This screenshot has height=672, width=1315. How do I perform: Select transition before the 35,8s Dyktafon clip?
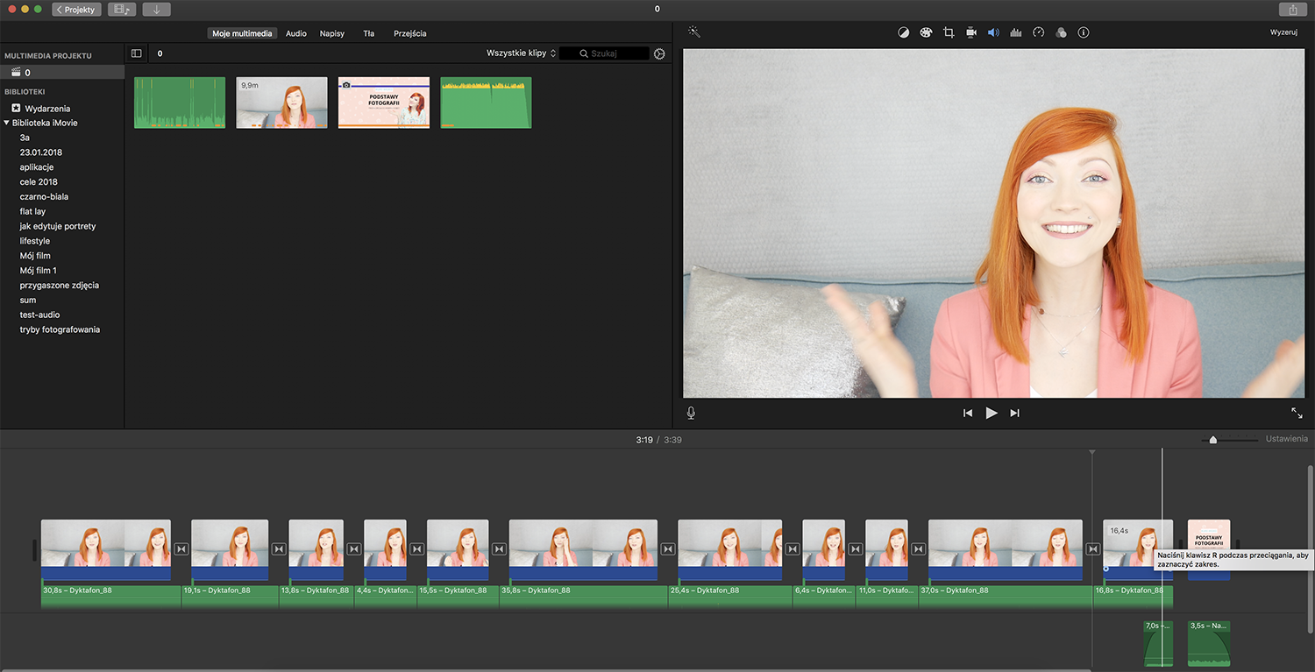pos(499,549)
